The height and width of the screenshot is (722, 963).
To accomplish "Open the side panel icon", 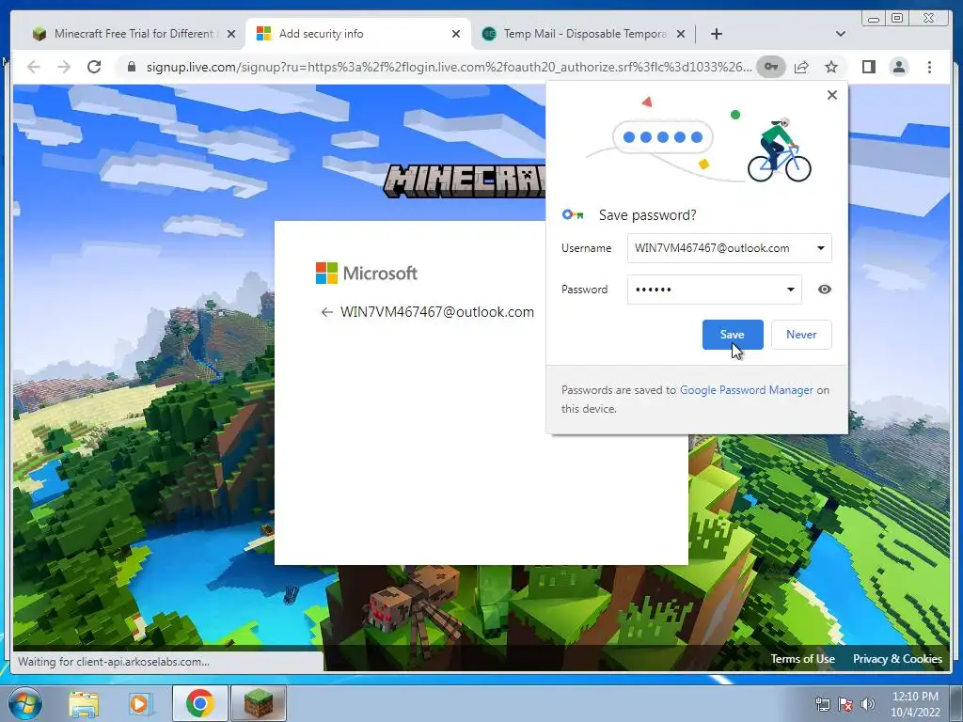I will pos(868,67).
